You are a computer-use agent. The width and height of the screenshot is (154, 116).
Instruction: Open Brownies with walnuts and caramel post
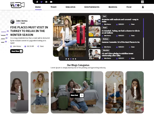pyautogui.click(x=120, y=20)
